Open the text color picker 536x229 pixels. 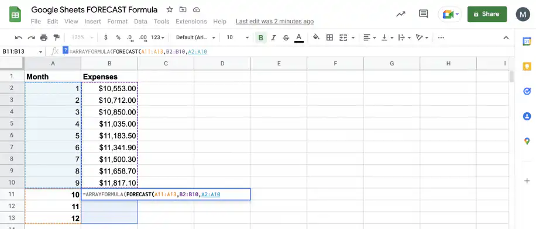299,37
